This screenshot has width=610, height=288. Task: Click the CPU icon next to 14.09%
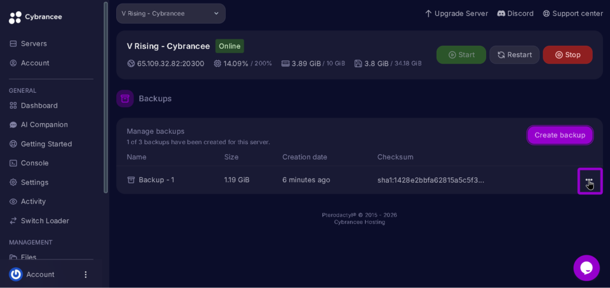[x=217, y=63]
